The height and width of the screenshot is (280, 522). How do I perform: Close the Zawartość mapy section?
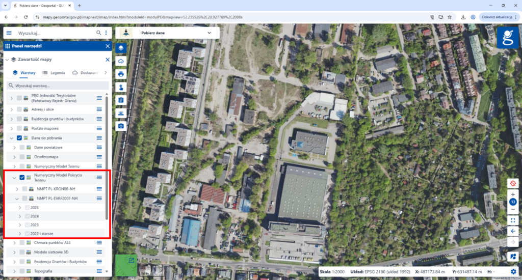coord(108,60)
